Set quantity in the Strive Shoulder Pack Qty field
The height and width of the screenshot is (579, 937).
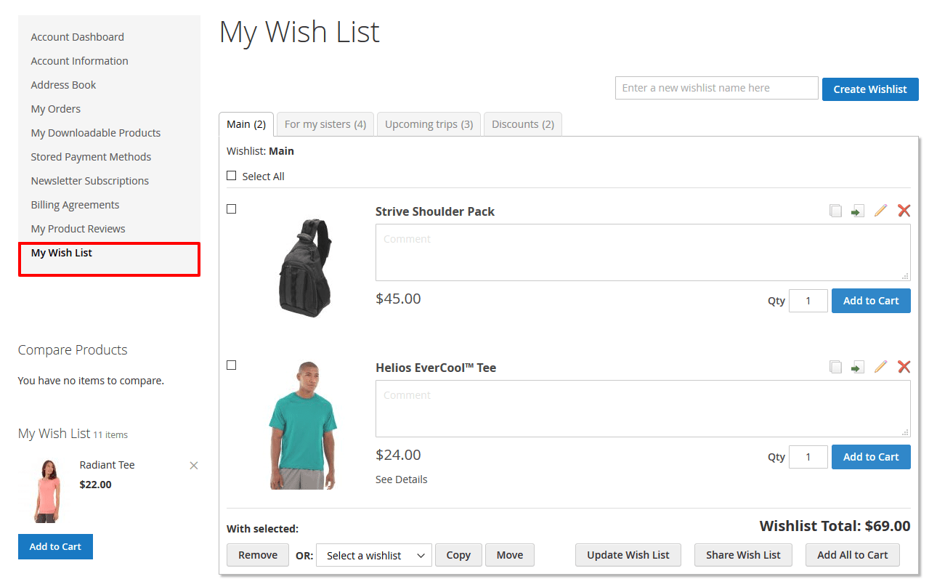(x=808, y=300)
